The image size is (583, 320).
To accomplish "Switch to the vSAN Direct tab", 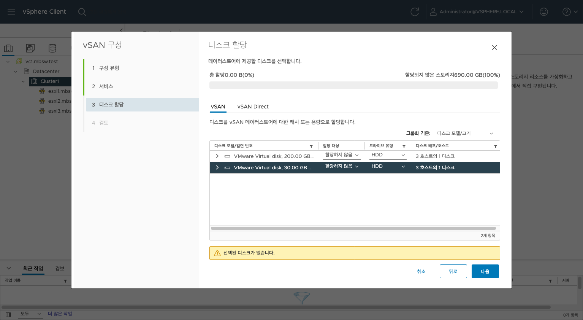I will pyautogui.click(x=253, y=107).
